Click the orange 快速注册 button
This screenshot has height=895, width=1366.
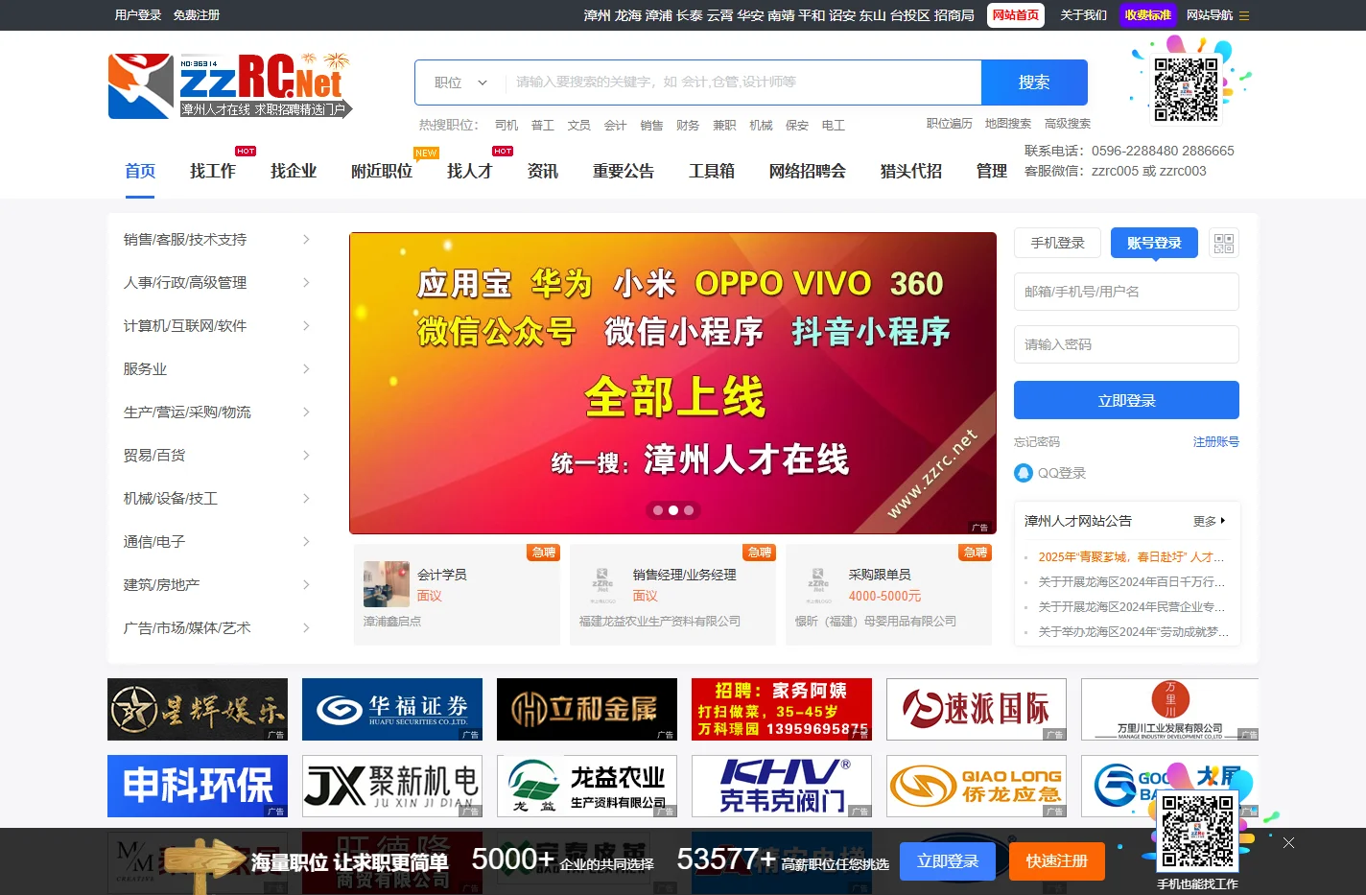click(x=1057, y=861)
